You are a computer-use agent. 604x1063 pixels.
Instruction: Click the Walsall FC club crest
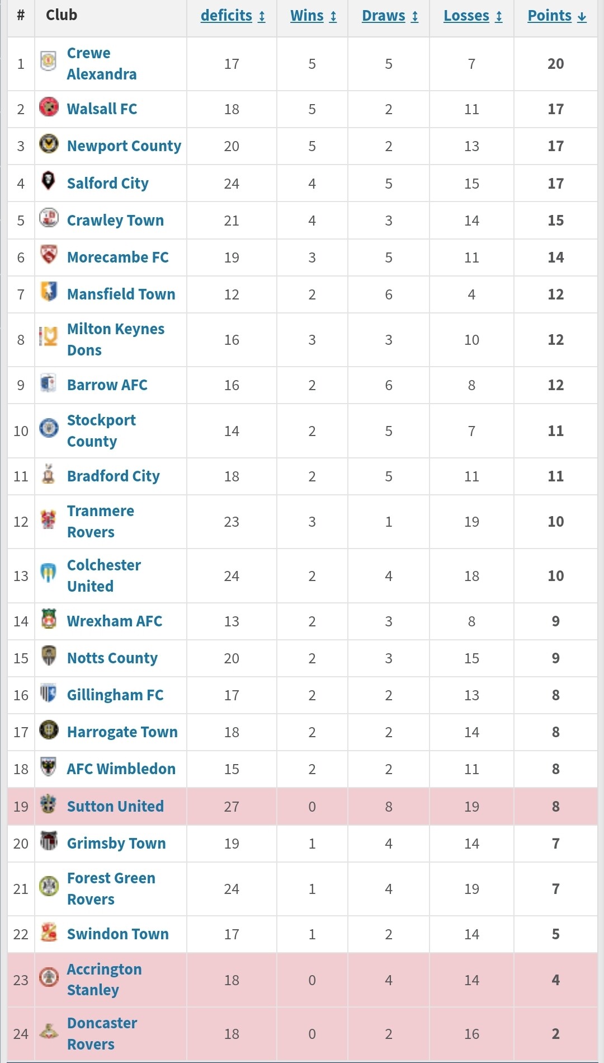(x=49, y=106)
